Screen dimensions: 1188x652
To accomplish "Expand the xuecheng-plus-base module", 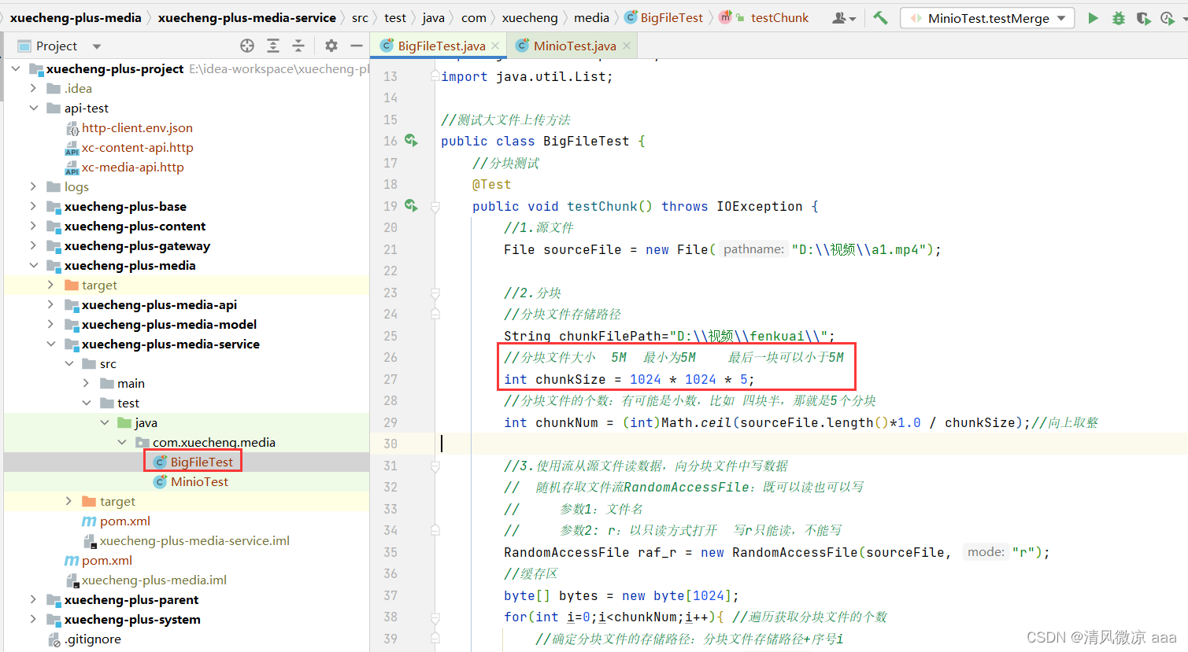I will (x=33, y=206).
